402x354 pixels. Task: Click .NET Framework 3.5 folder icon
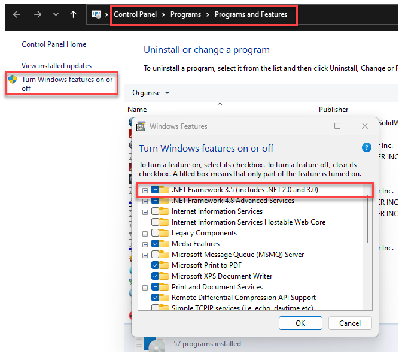164,190
